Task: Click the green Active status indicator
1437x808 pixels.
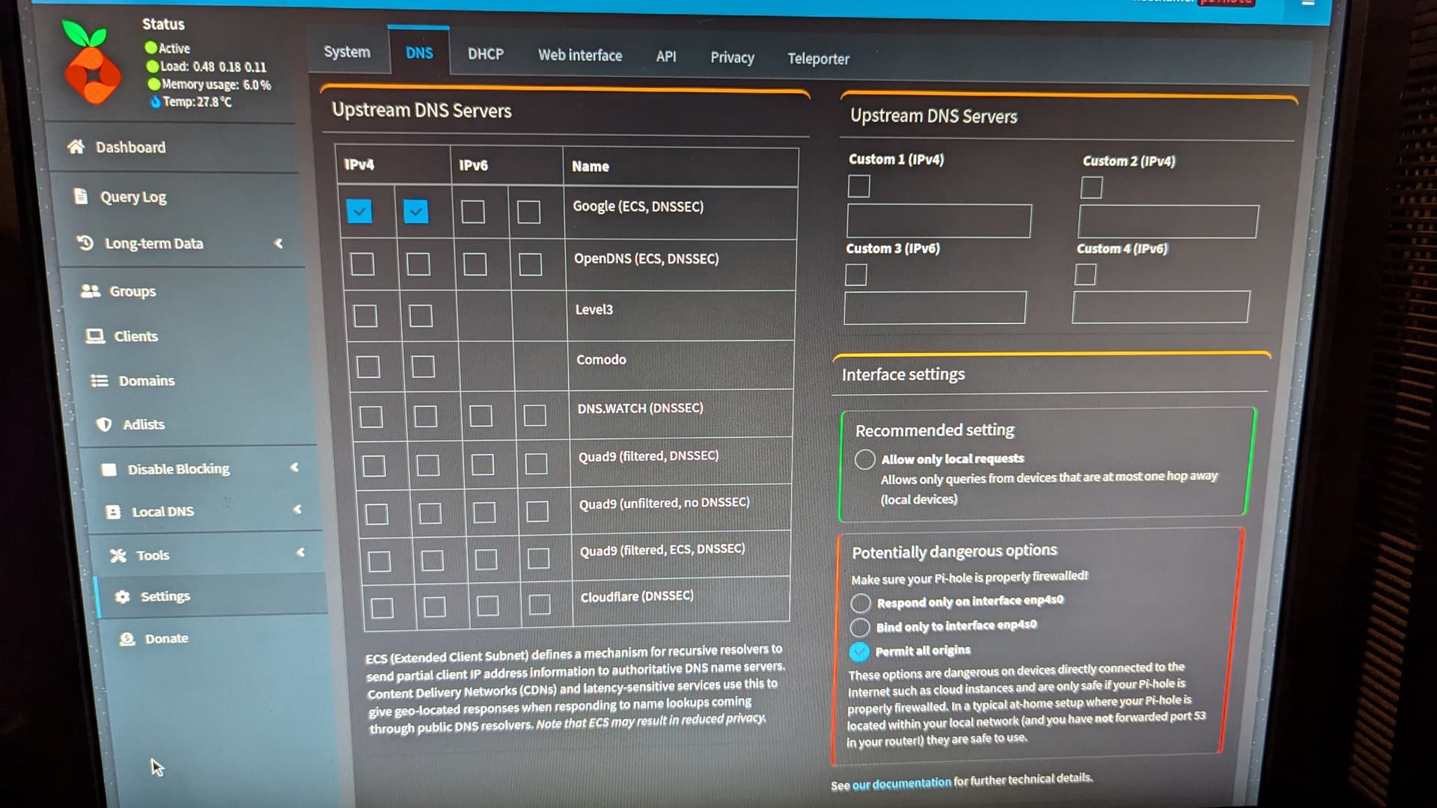Action: (x=151, y=48)
